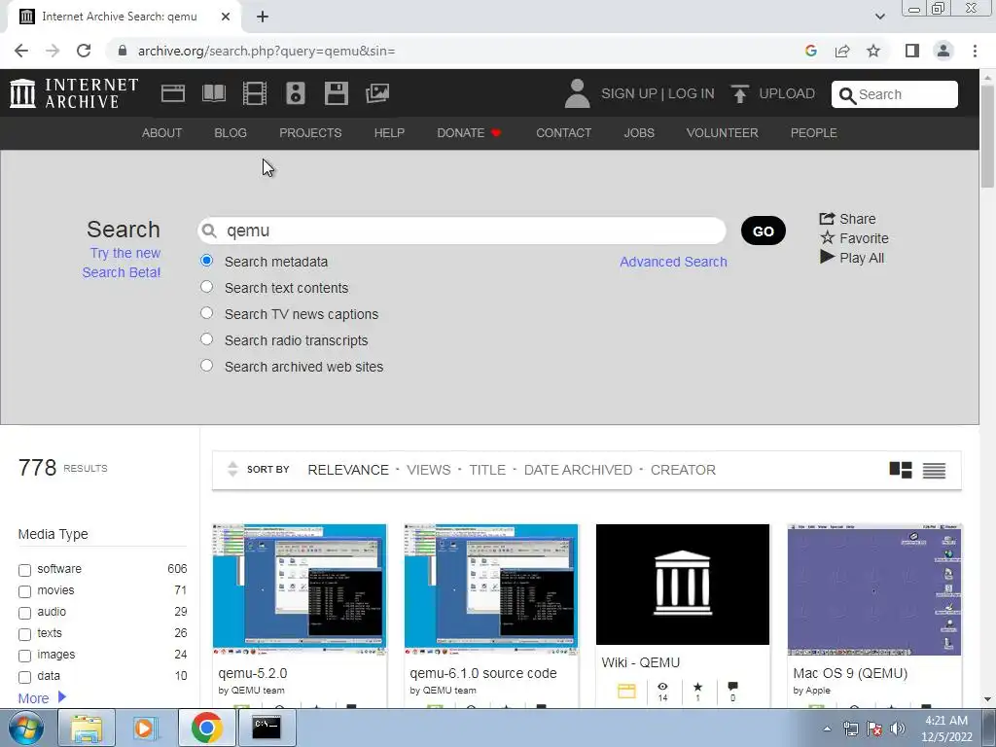This screenshot has height=747, width=996.
Task: Select Search radio transcripts option
Action: pos(206,339)
